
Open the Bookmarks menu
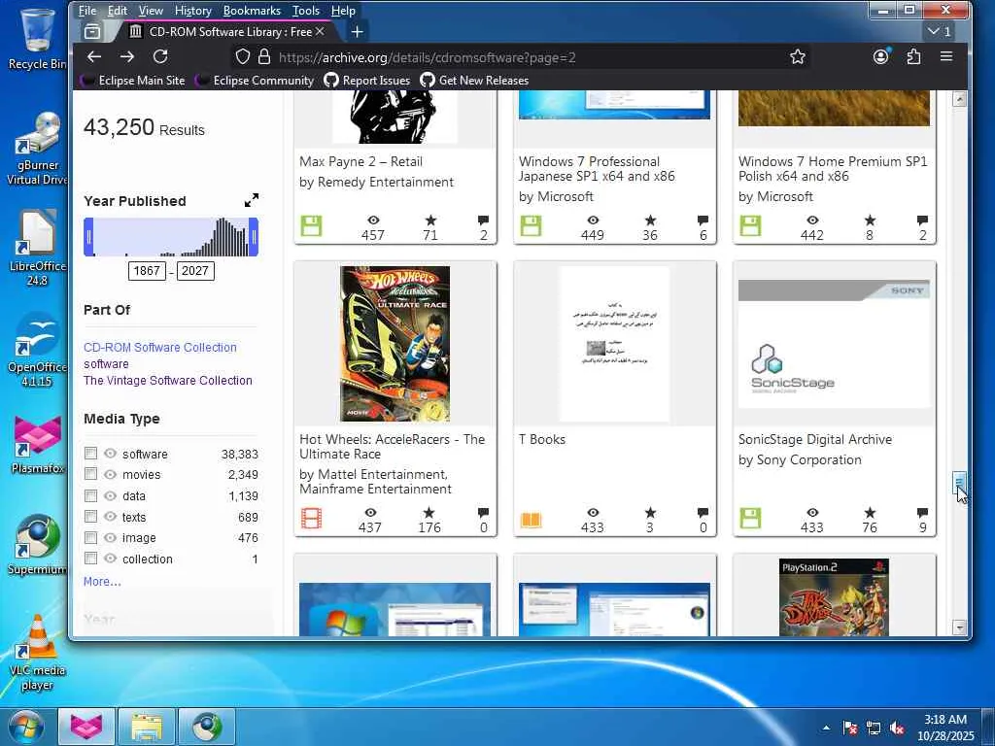tap(252, 11)
